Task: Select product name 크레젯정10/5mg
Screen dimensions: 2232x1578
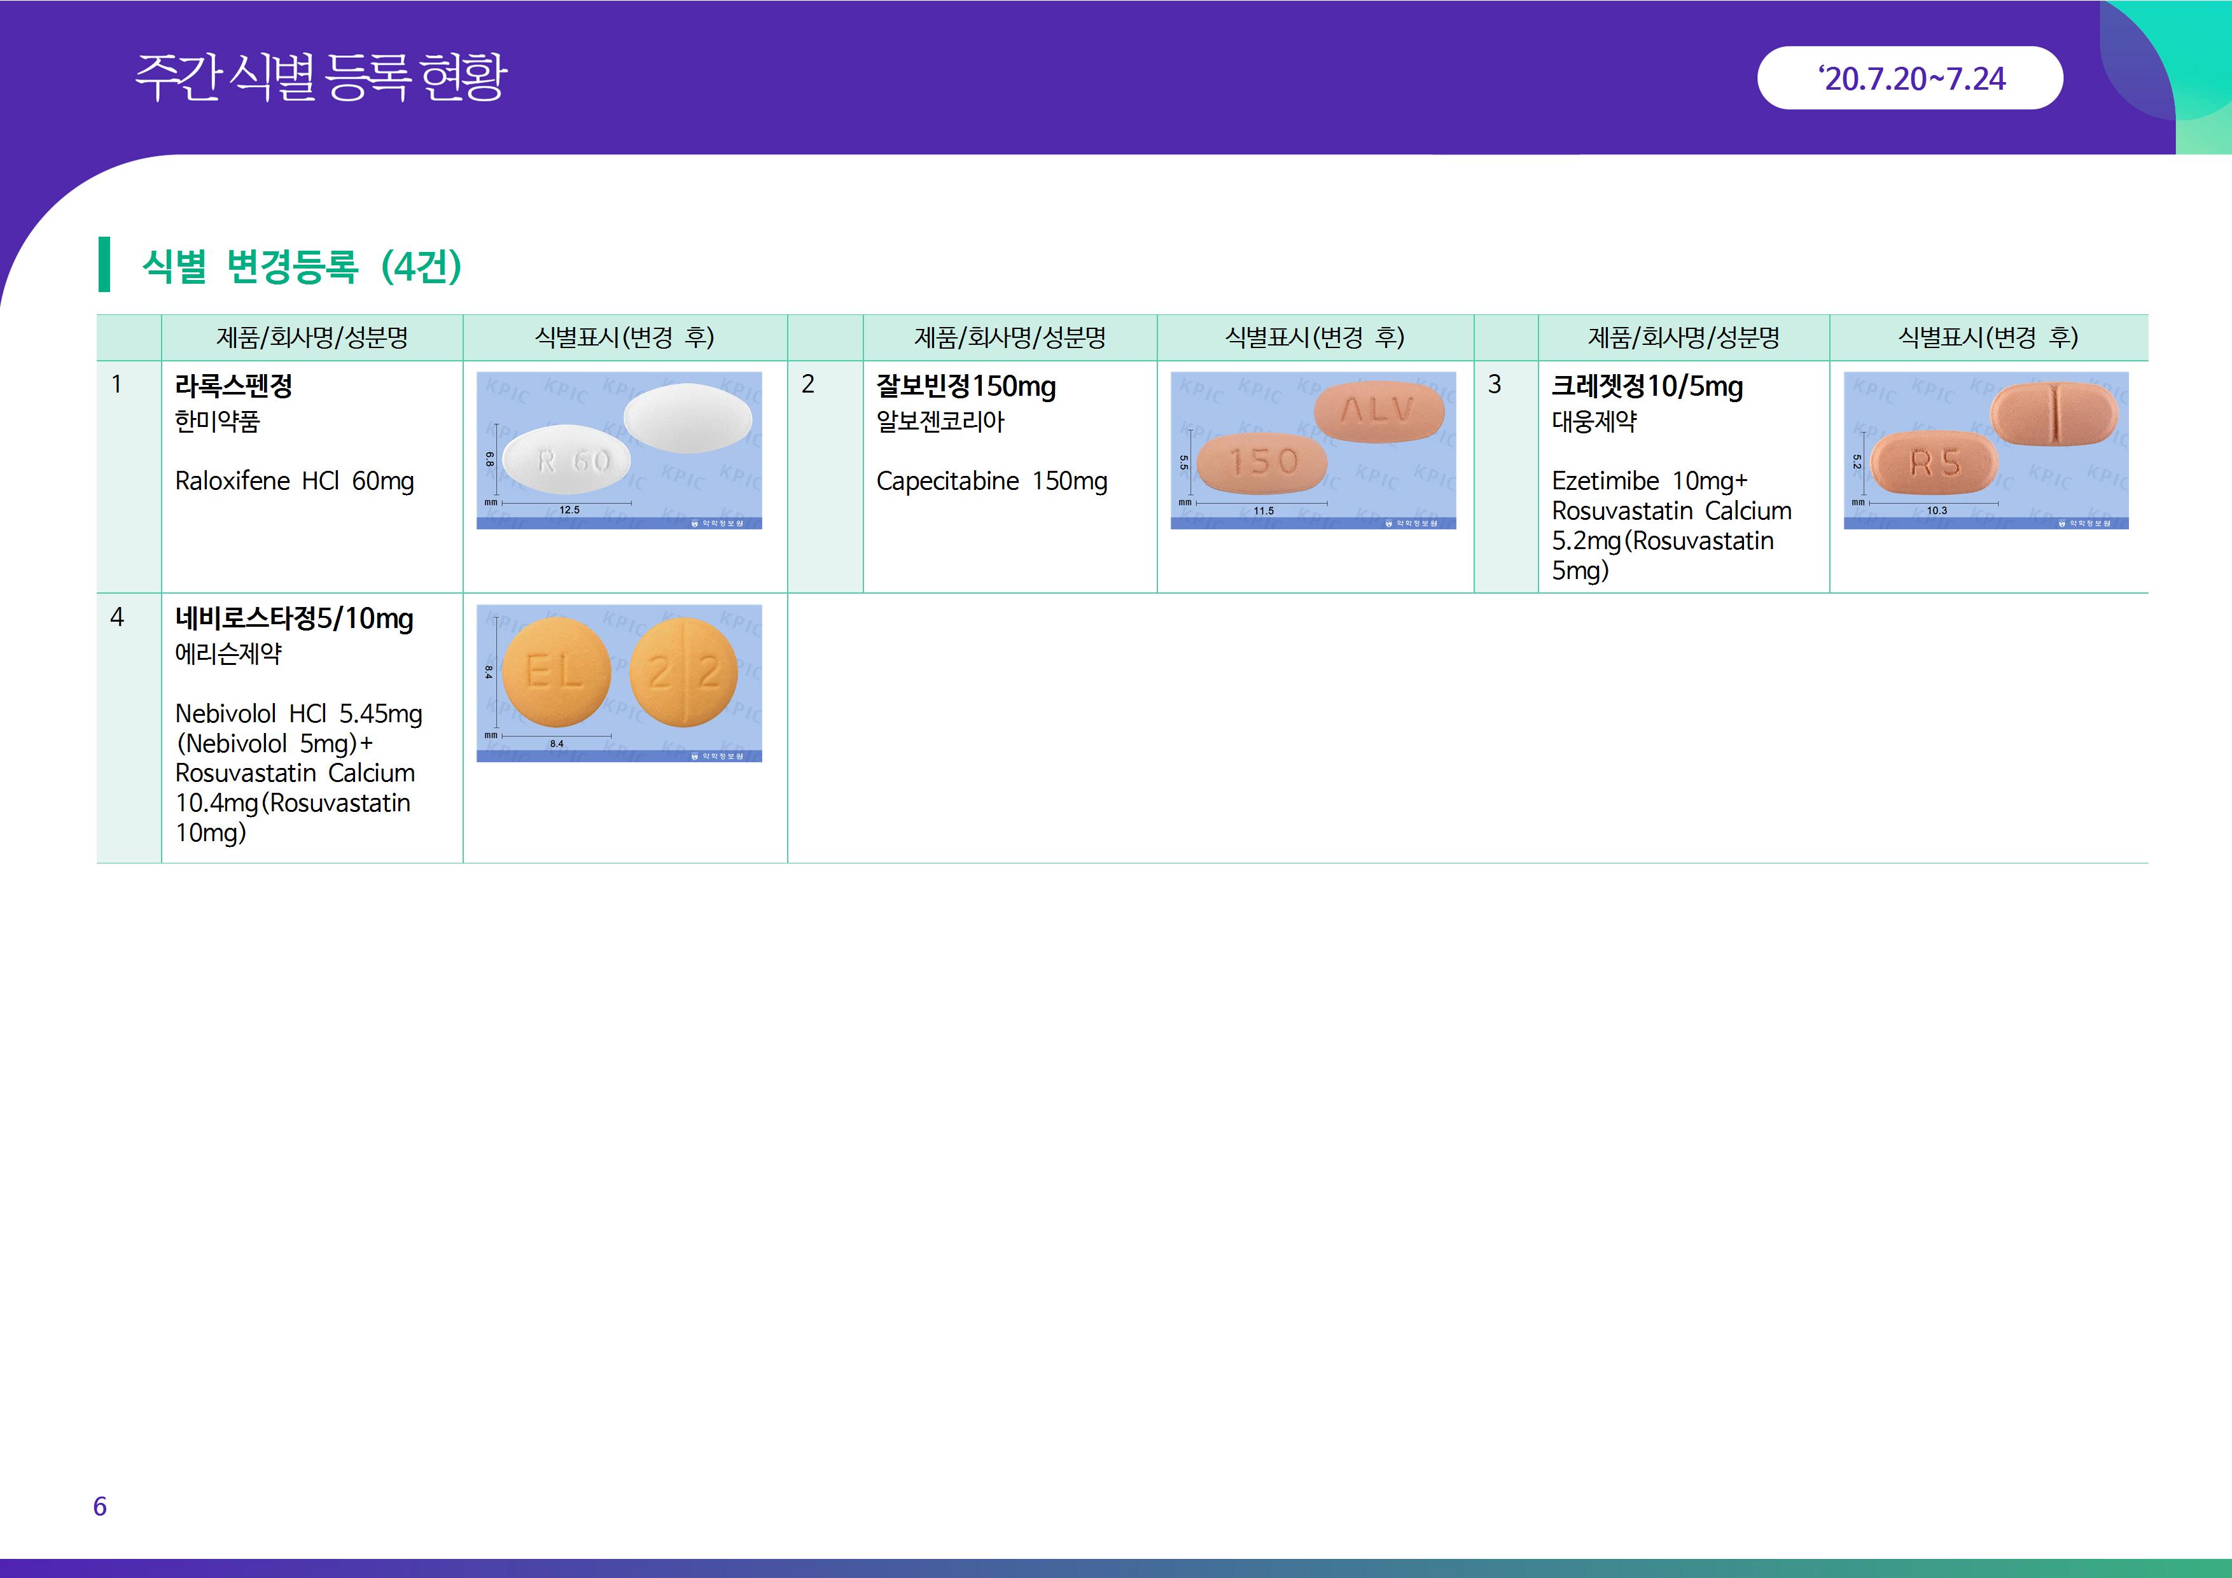Action: [x=1647, y=386]
